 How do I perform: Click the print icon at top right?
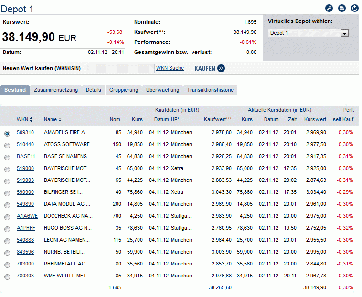[341, 8]
